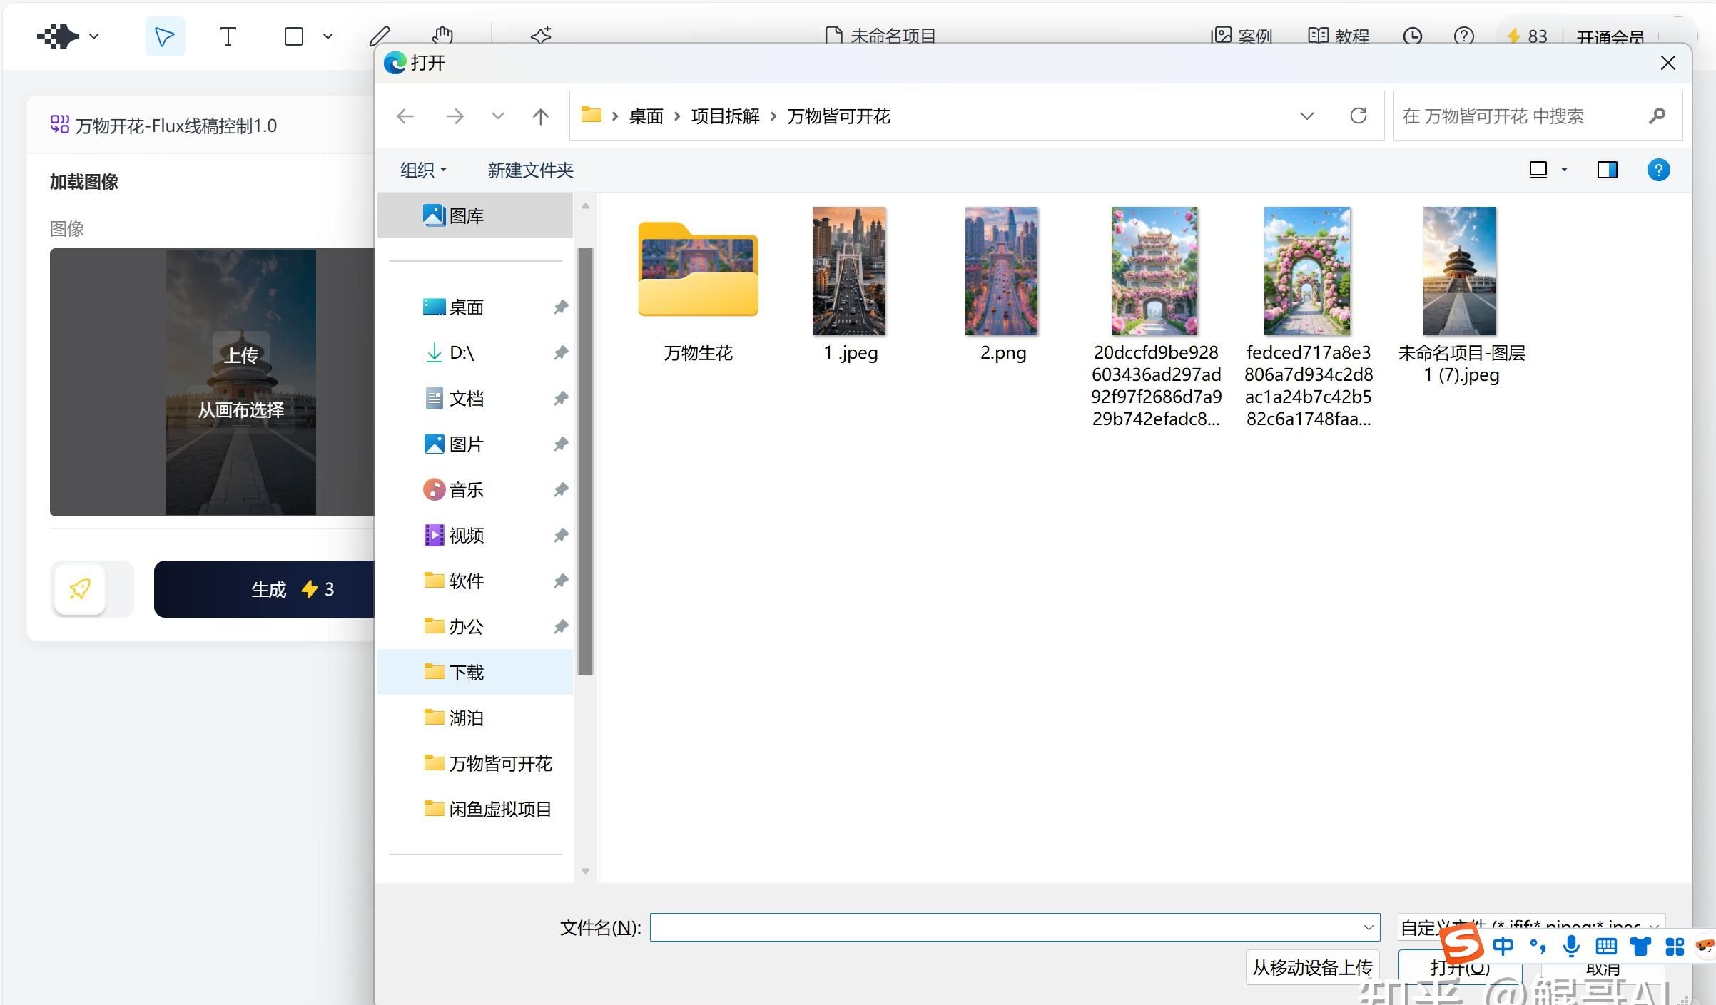The width and height of the screenshot is (1716, 1005).
Task: Select the arrow pointer tool
Action: click(x=165, y=36)
